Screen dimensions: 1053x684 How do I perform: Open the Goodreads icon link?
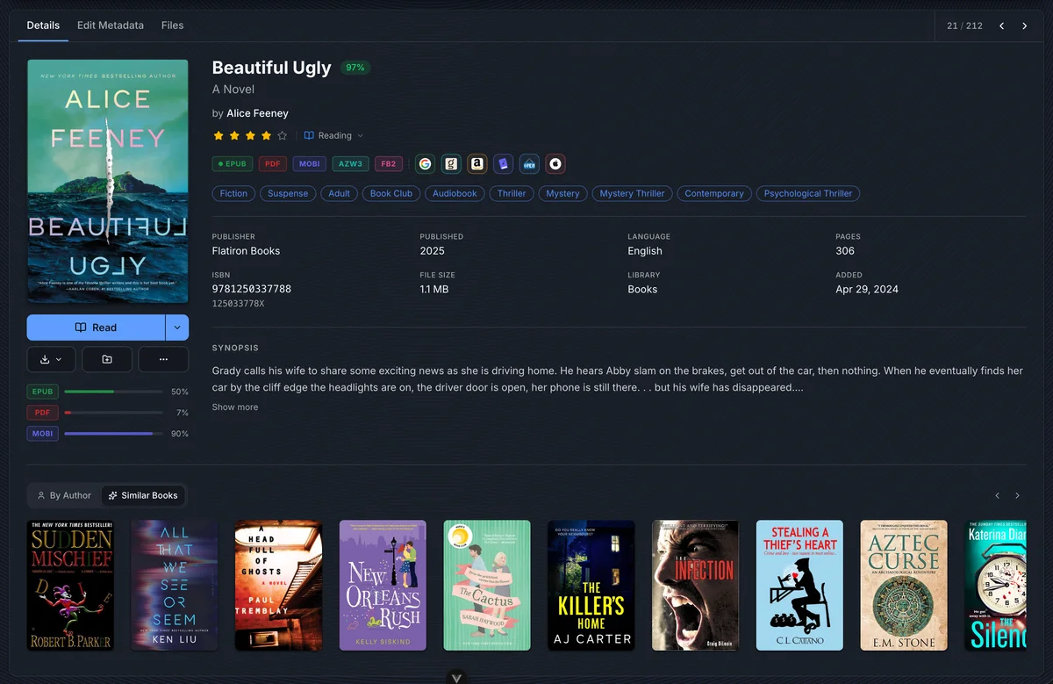(x=451, y=164)
